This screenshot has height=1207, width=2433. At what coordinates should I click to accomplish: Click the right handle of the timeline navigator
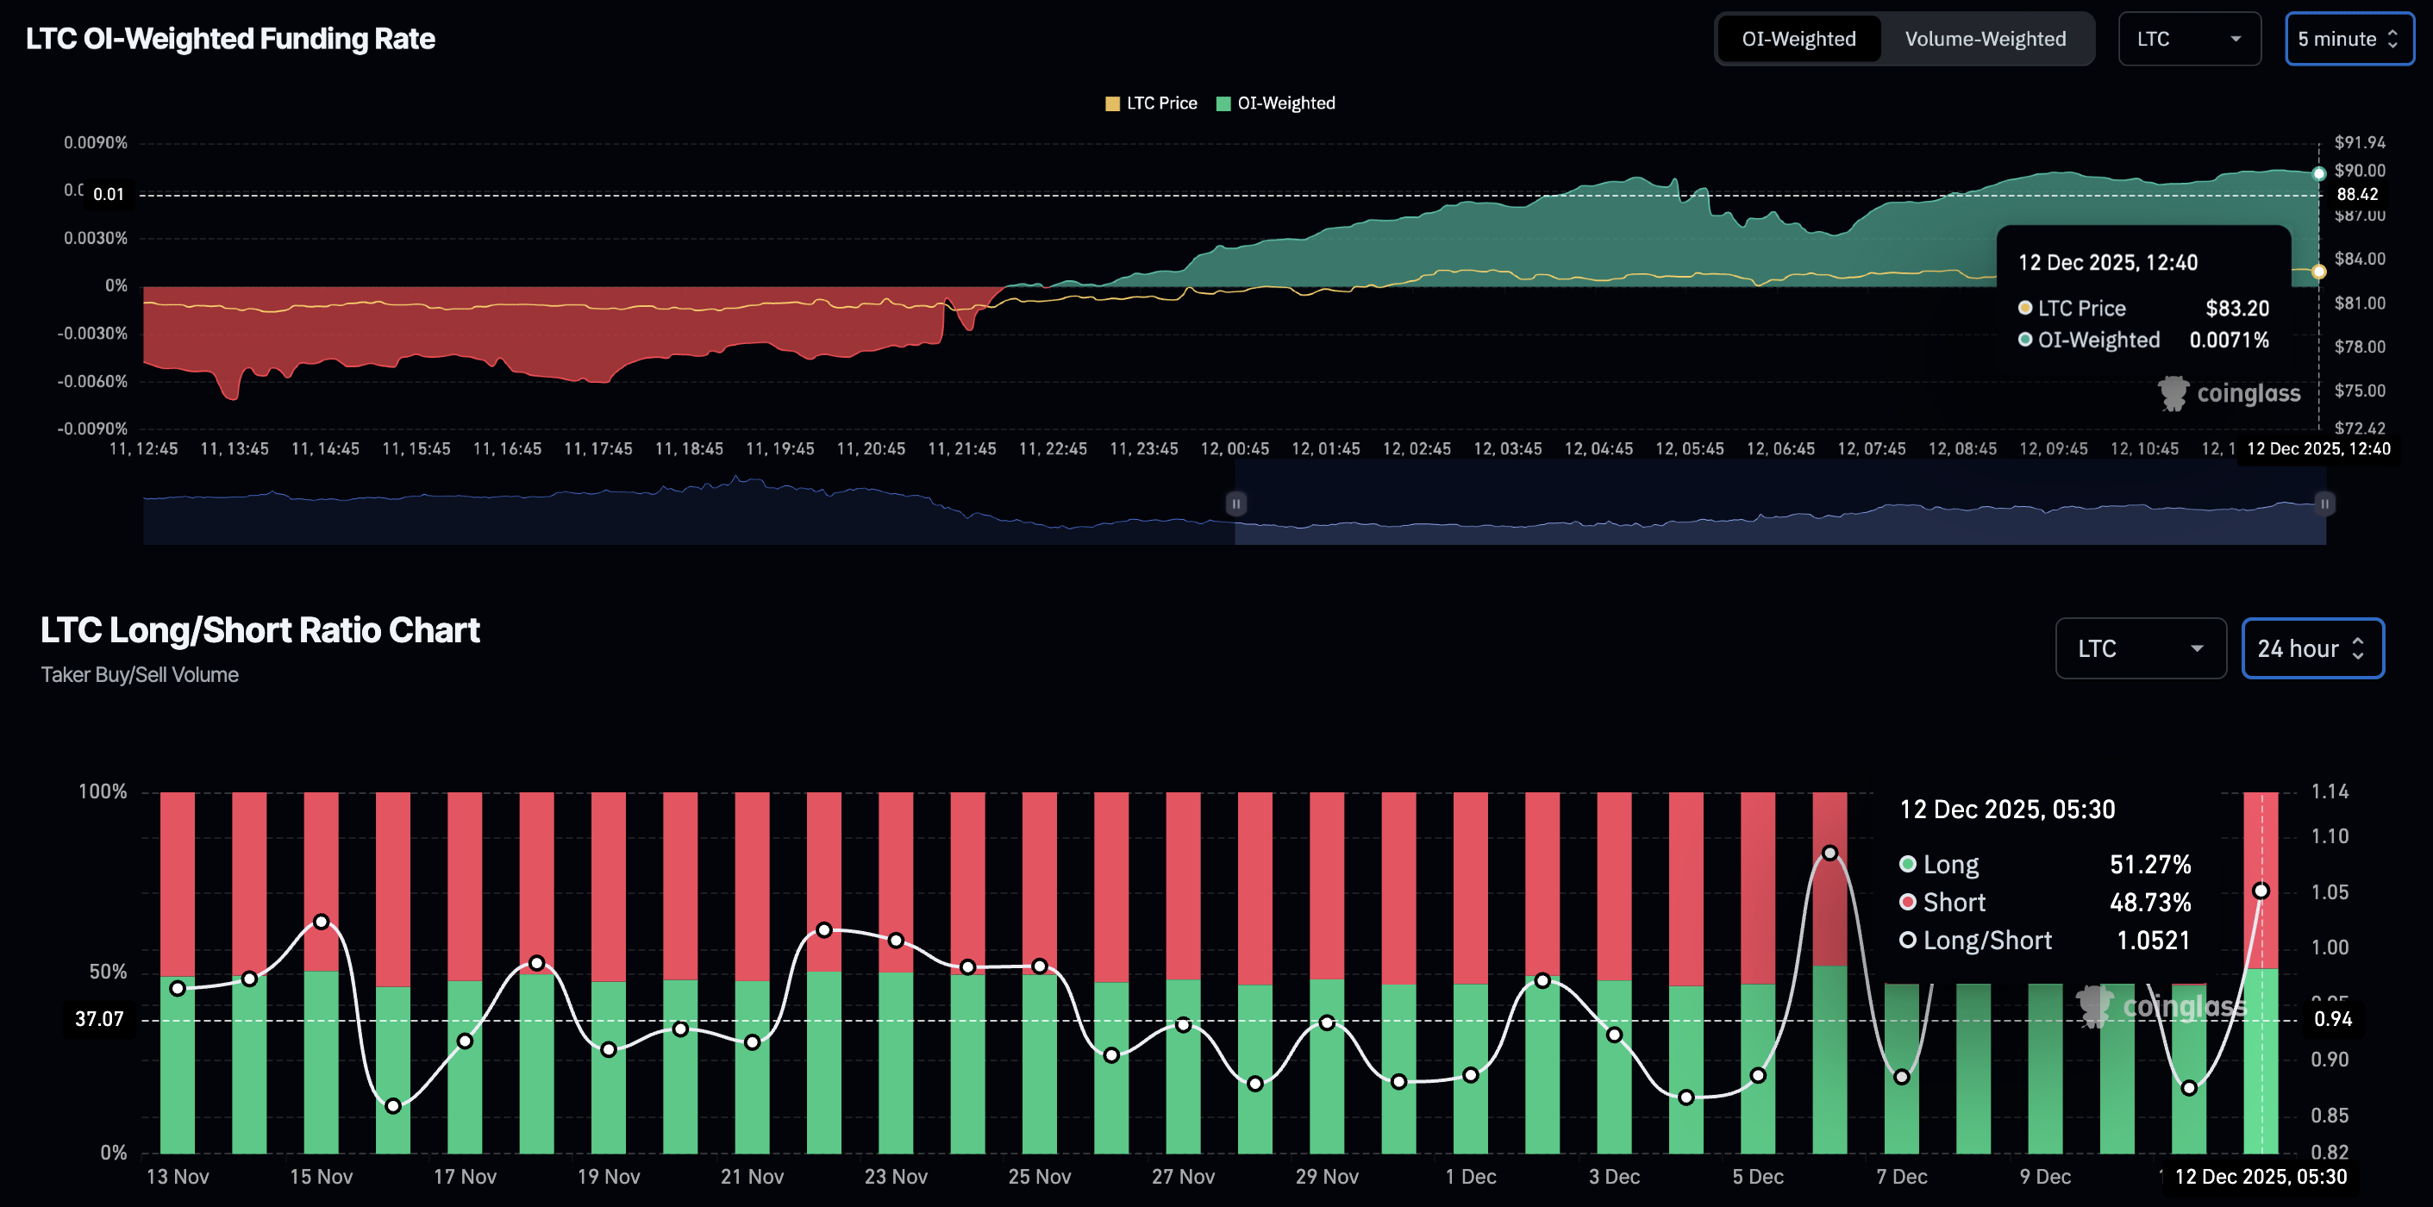coord(2324,503)
